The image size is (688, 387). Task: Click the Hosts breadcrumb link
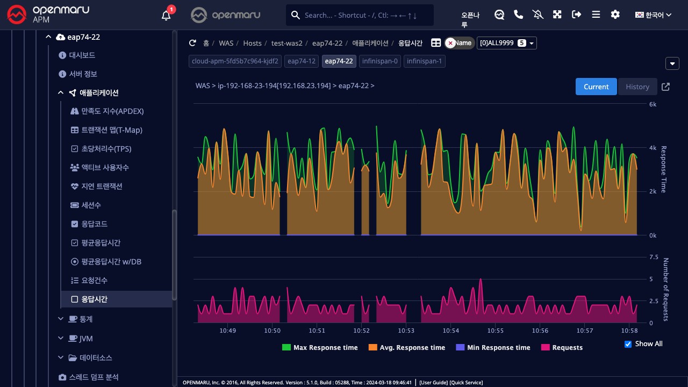(252, 43)
